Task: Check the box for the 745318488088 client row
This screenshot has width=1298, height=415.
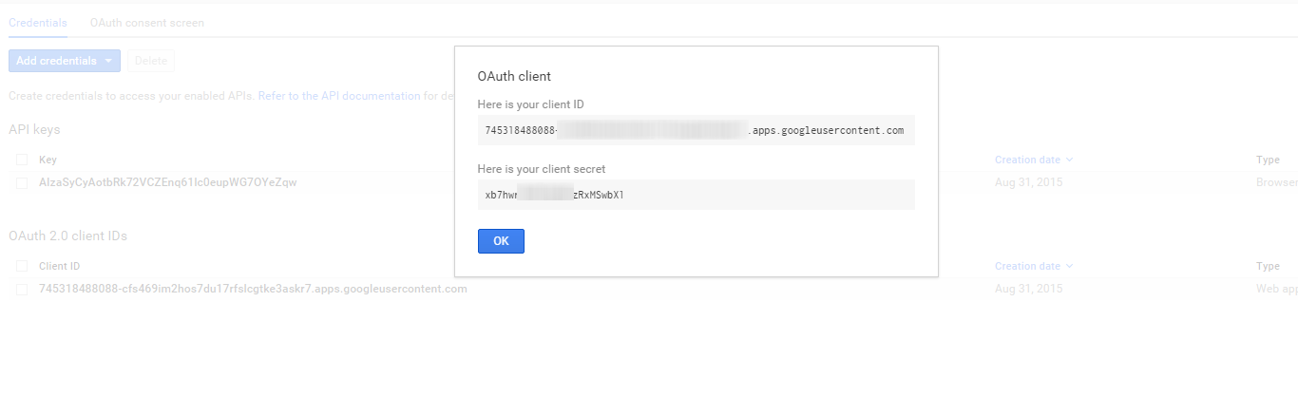Action: click(22, 289)
